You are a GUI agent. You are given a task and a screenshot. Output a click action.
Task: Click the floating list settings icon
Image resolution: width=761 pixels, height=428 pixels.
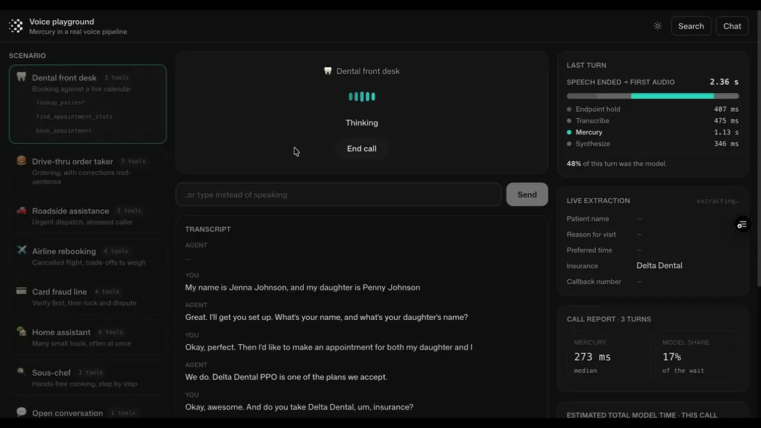[742, 224]
